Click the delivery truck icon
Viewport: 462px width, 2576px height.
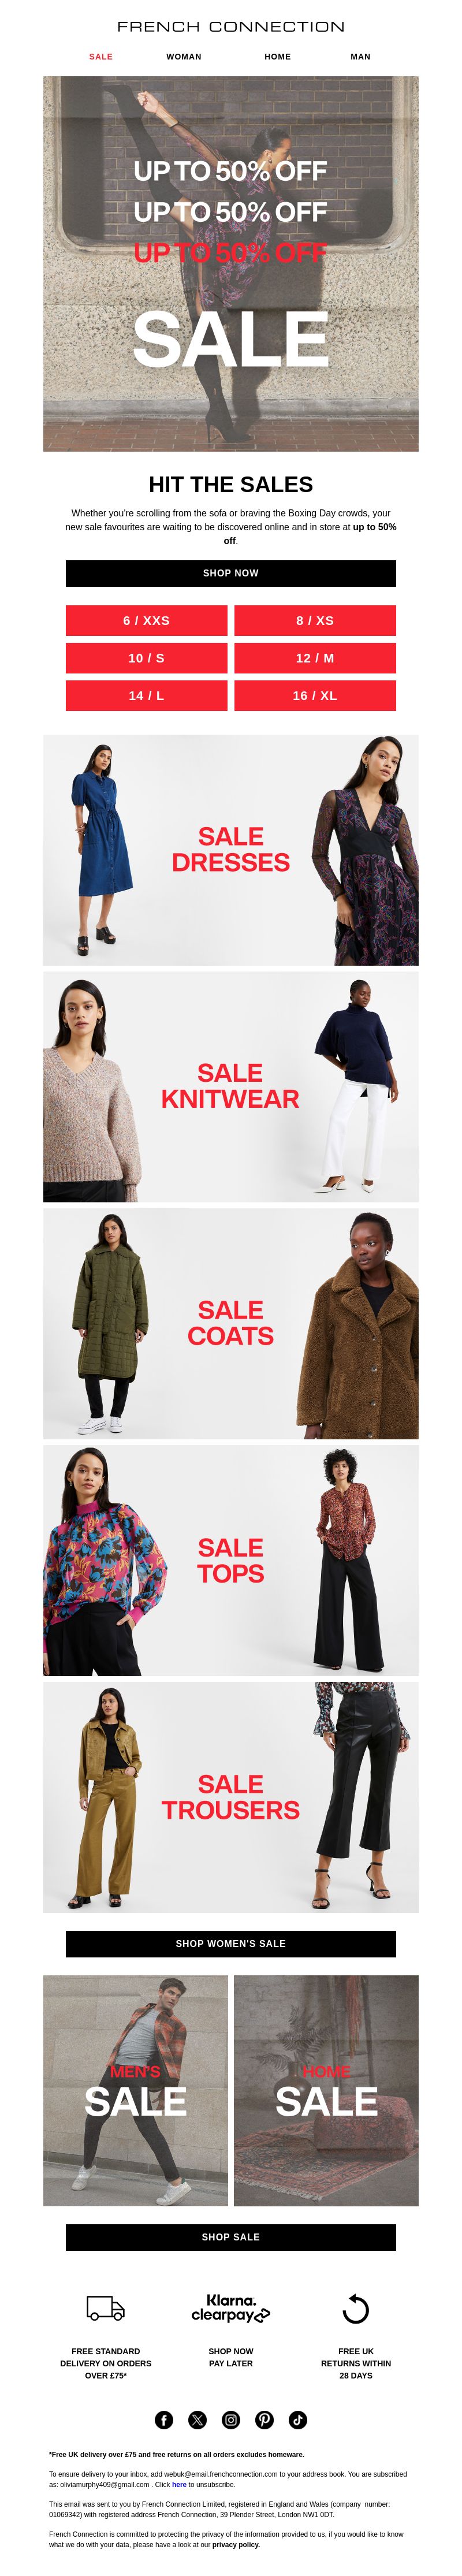pyautogui.click(x=106, y=2308)
